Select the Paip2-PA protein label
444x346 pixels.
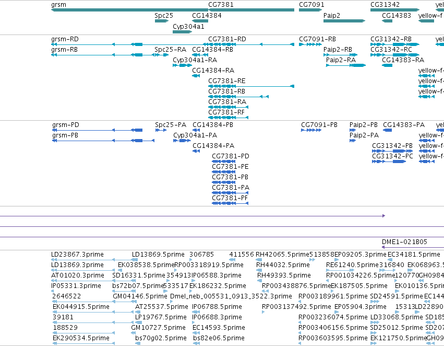point(364,135)
